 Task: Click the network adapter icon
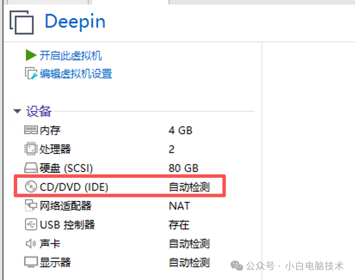pos(31,206)
